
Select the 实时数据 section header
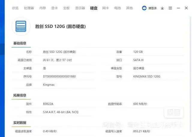pos(20,123)
